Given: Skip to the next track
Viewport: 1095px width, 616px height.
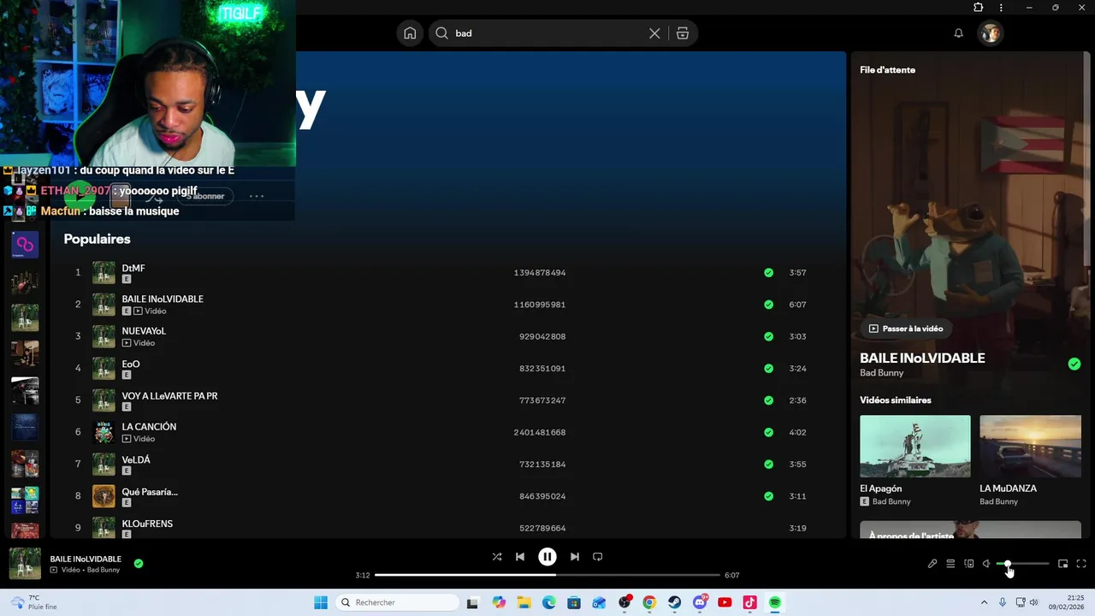Looking at the screenshot, I should [x=575, y=557].
